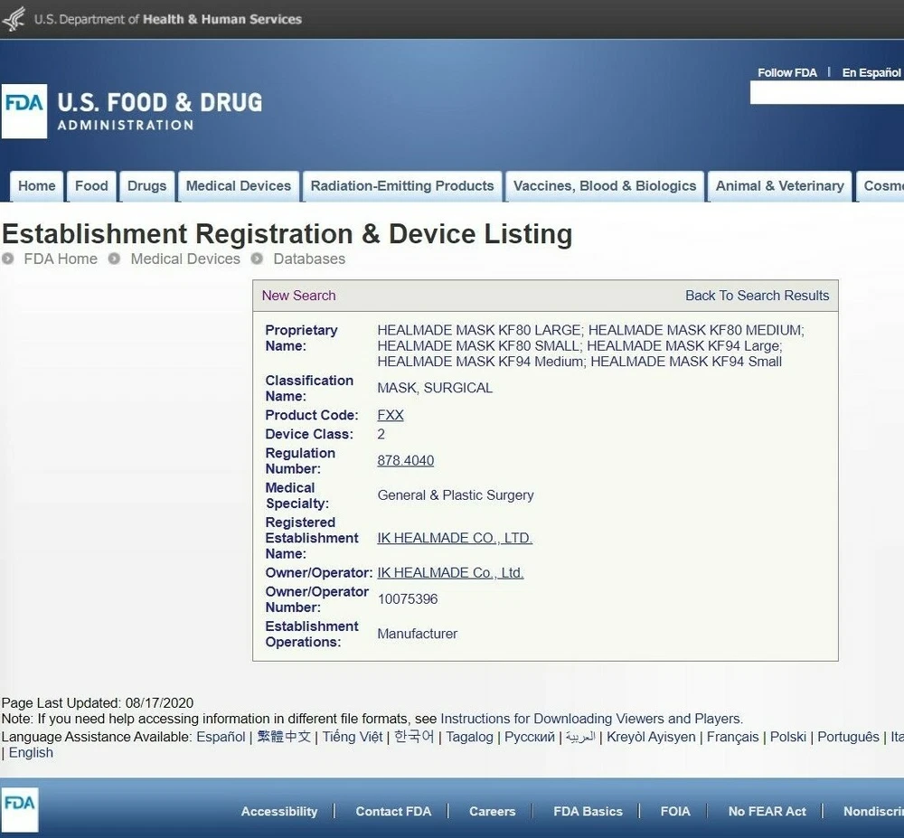Click the FDA logo in the header
Screen dimensions: 904x838
[24, 111]
